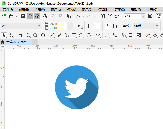Select the Shape node editing tool

point(11,35)
